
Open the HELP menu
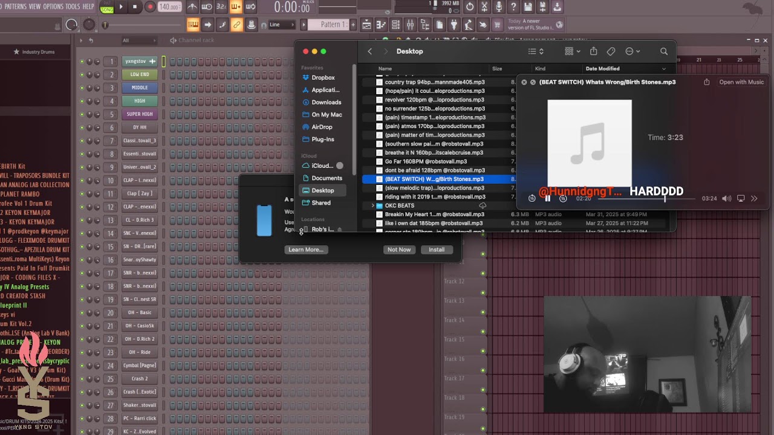click(88, 7)
